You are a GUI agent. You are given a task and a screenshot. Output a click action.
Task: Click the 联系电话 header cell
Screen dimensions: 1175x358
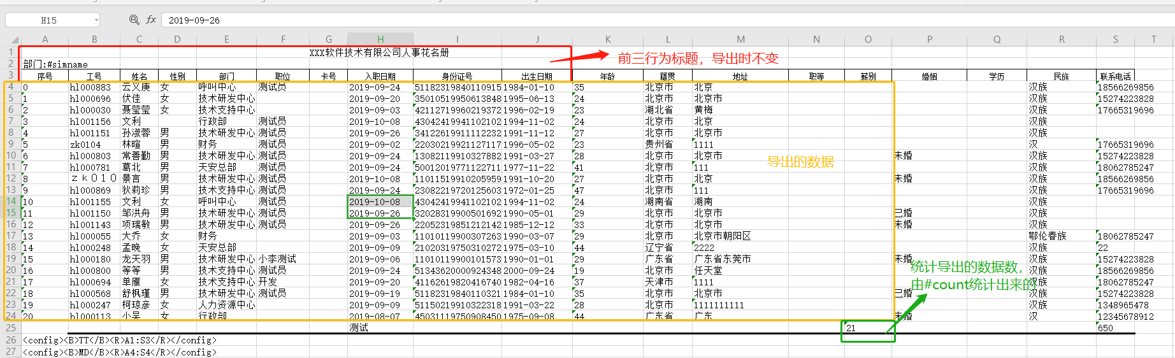1115,76
